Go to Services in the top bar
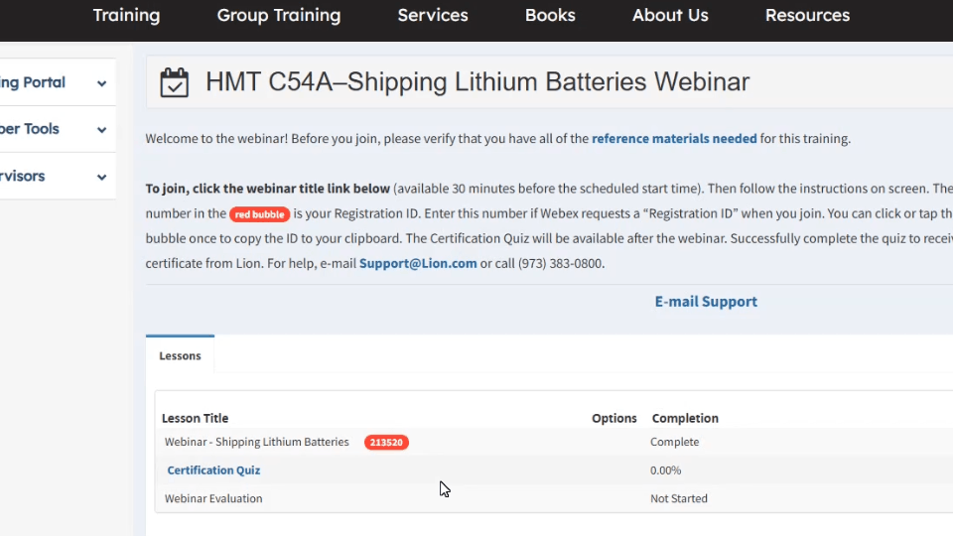953x536 pixels. pos(433,16)
